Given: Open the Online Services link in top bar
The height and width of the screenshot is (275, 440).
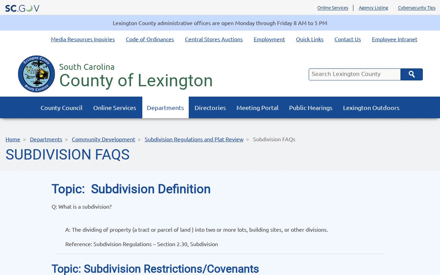Looking at the screenshot, I should [x=333, y=8].
